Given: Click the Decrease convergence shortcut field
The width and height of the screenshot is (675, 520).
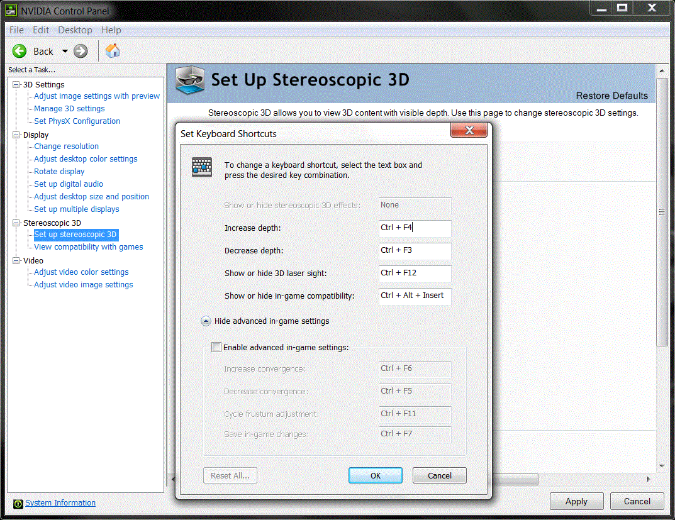Looking at the screenshot, I should [415, 392].
